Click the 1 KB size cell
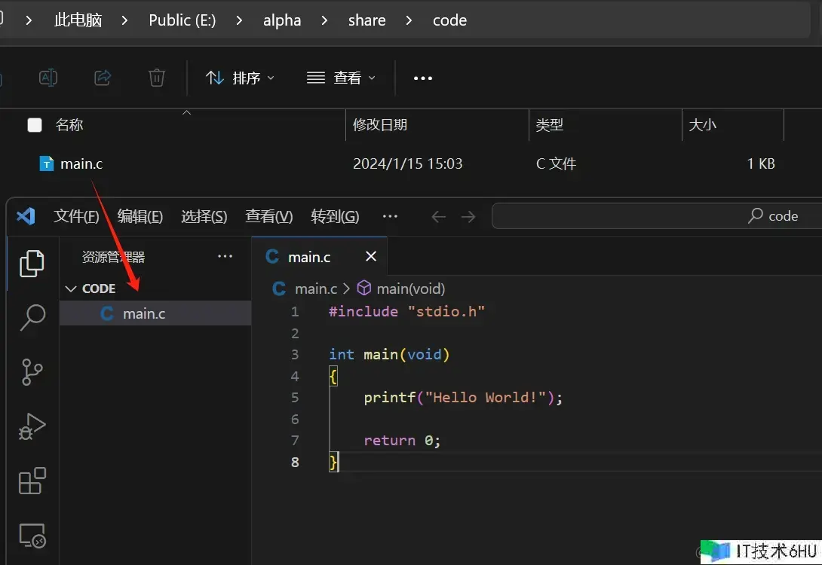The width and height of the screenshot is (822, 565). pos(761,164)
